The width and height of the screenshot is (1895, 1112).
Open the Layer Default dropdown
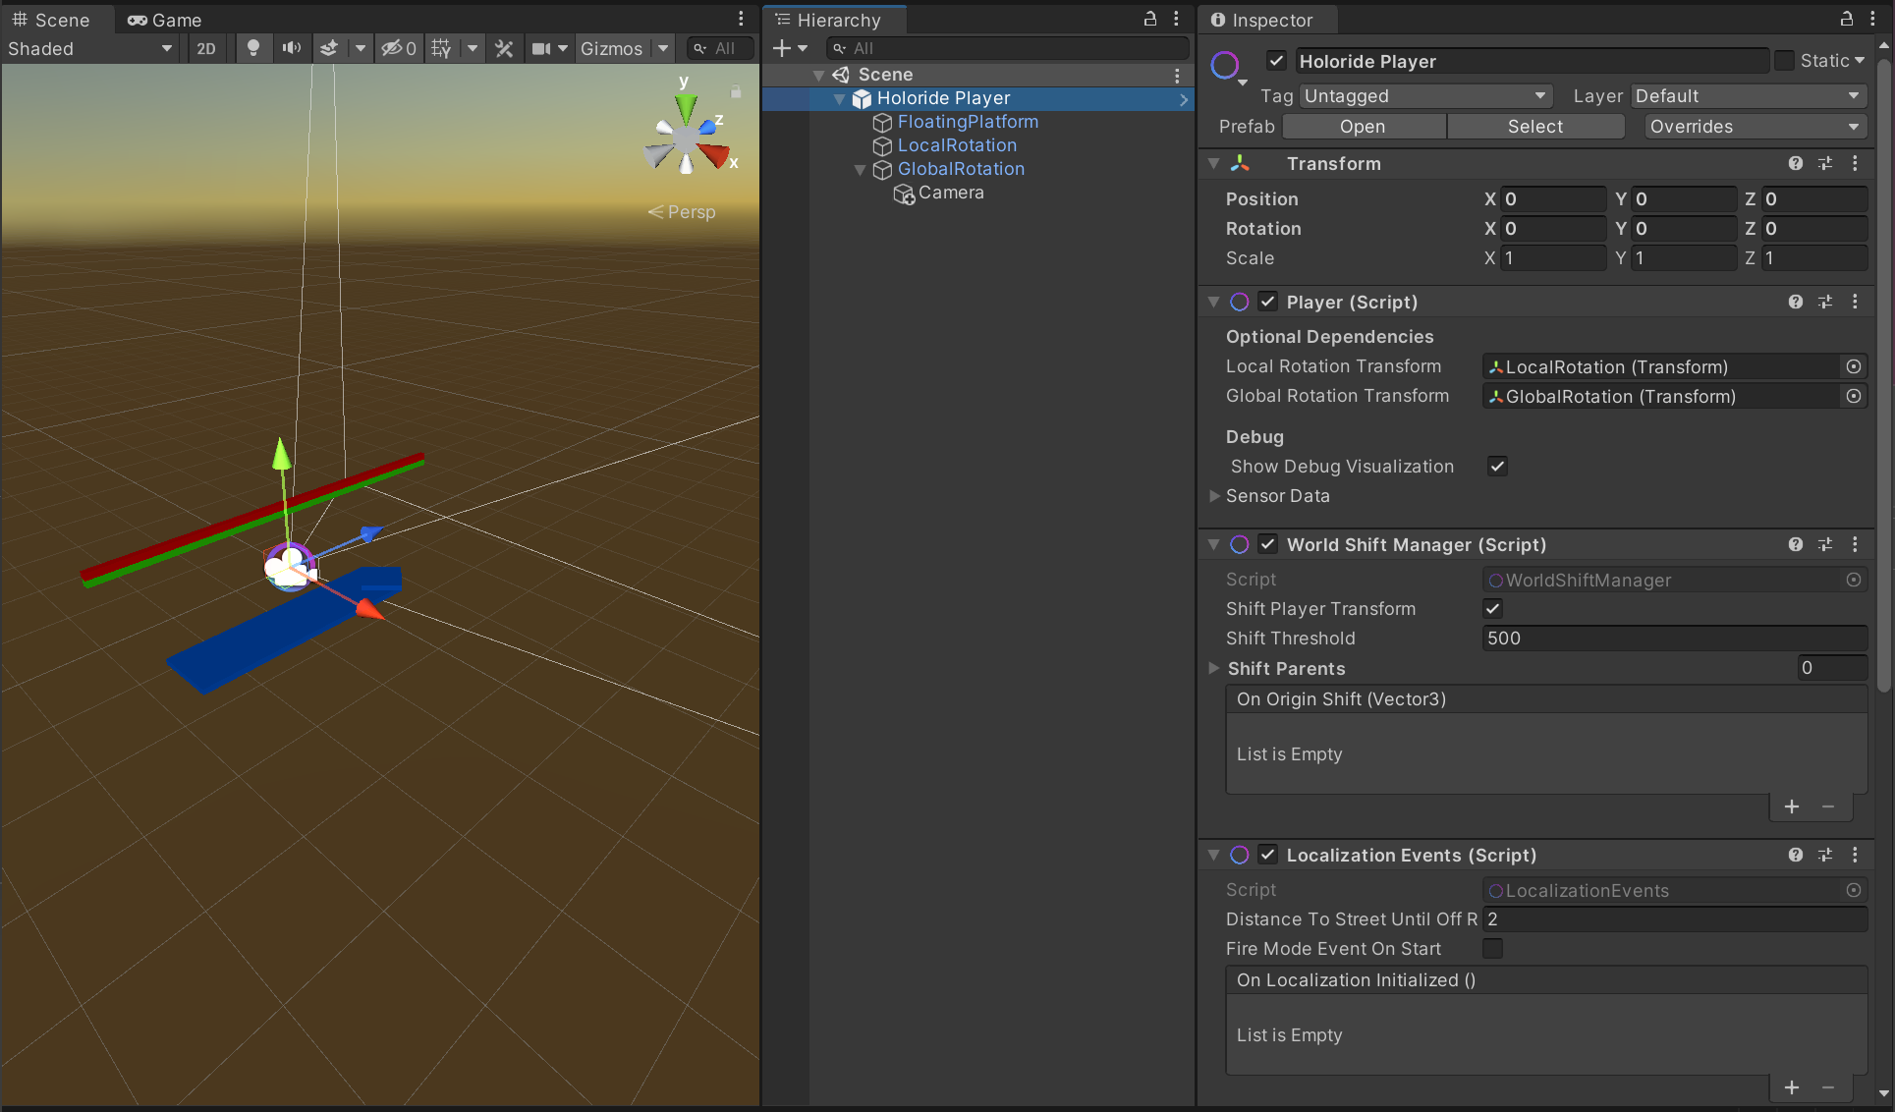(x=1748, y=96)
